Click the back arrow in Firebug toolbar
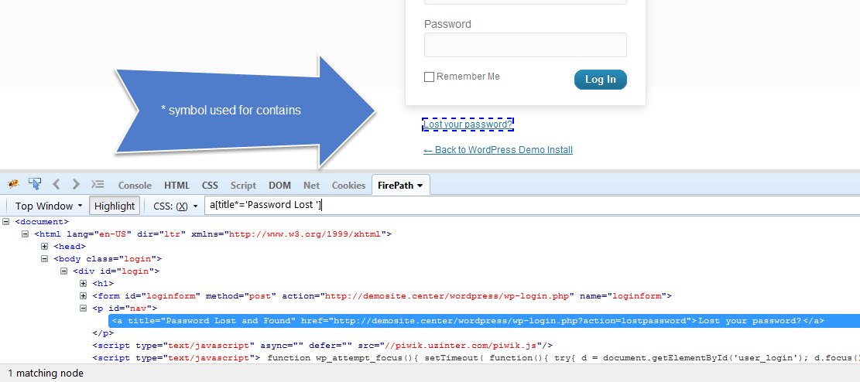860x382 pixels. (56, 184)
